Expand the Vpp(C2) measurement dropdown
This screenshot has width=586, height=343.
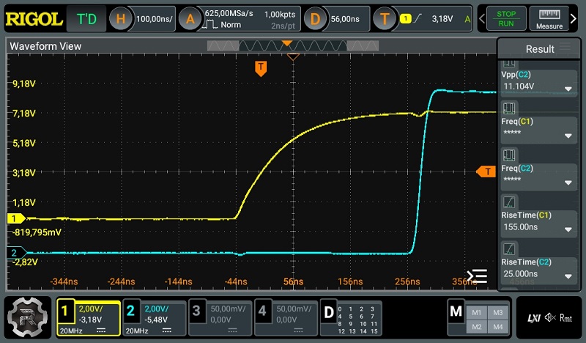pos(568,89)
